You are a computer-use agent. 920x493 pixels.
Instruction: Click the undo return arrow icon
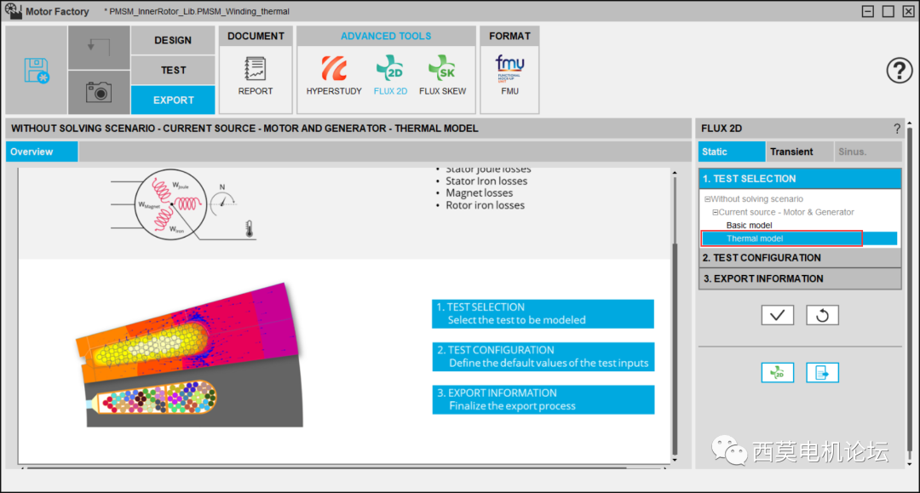tap(99, 47)
